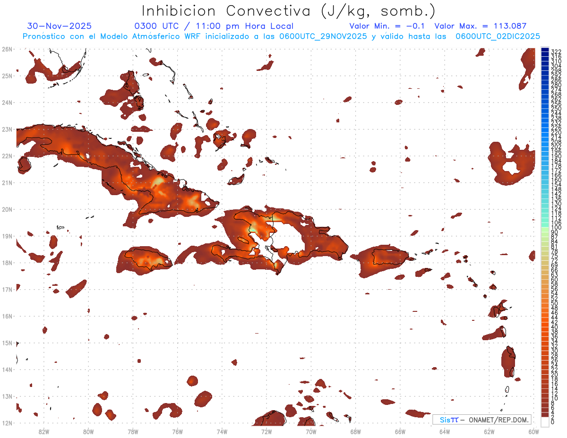
Task: Click the '64W' longitude label
Action: [x=445, y=431]
